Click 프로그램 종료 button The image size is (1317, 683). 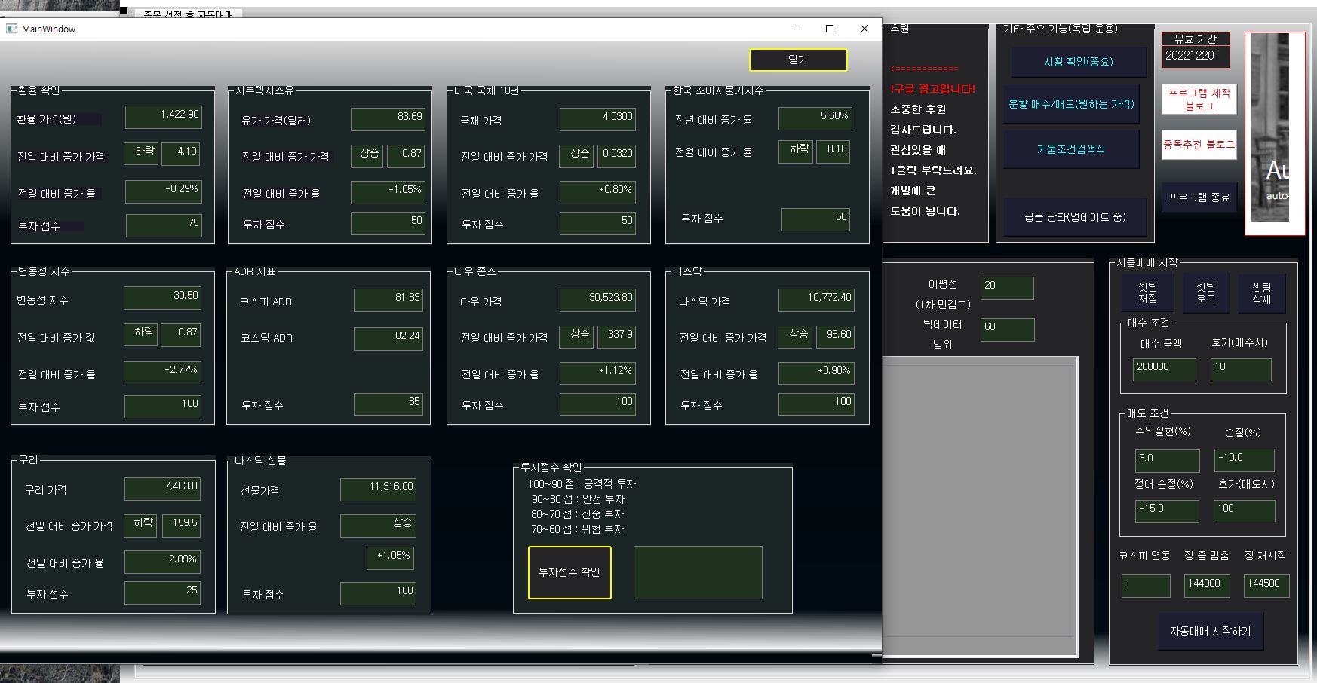point(1199,198)
